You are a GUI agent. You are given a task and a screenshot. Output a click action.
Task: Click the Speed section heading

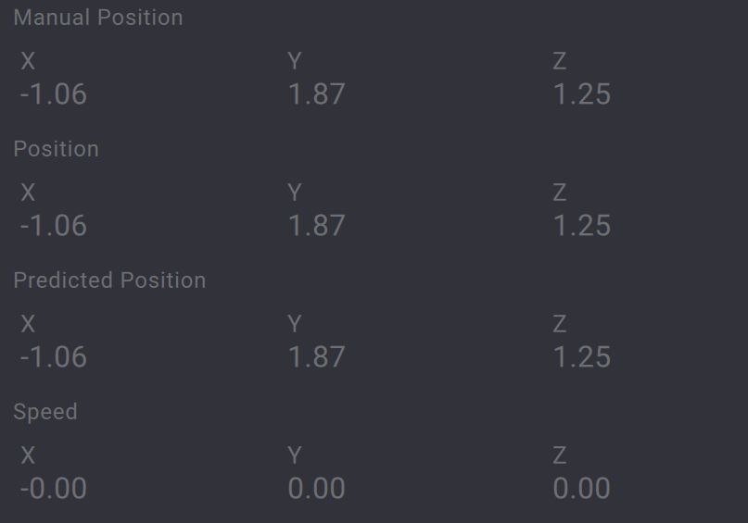(45, 412)
